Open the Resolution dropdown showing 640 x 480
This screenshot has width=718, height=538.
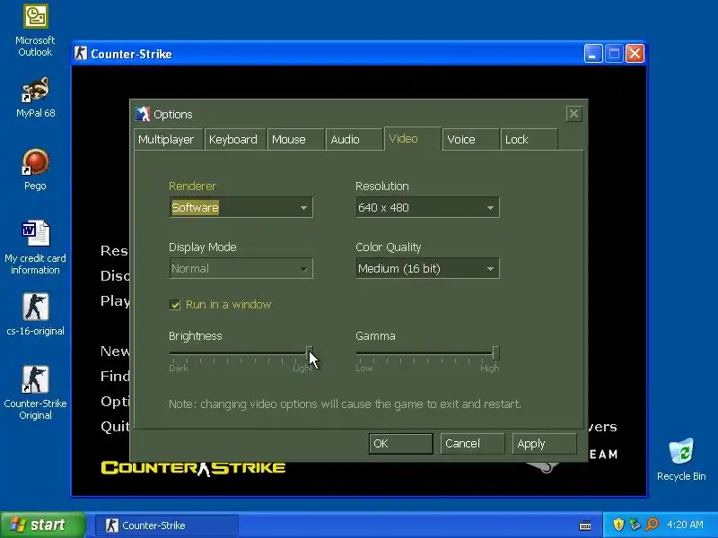pyautogui.click(x=427, y=208)
